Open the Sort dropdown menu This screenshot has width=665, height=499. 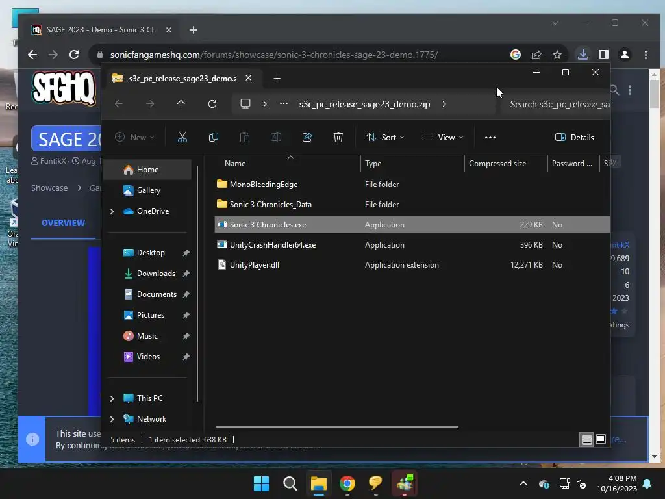385,138
